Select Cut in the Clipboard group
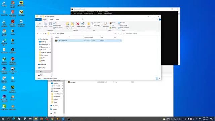This screenshot has height=121, width=215. click(55, 23)
